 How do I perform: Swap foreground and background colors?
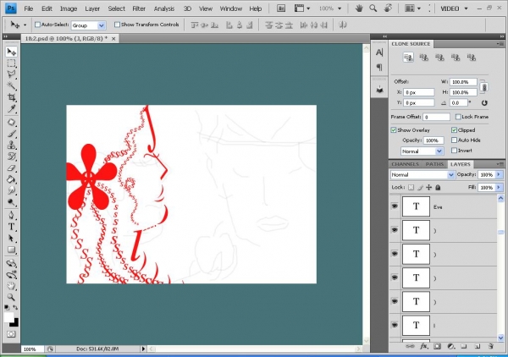[15, 307]
